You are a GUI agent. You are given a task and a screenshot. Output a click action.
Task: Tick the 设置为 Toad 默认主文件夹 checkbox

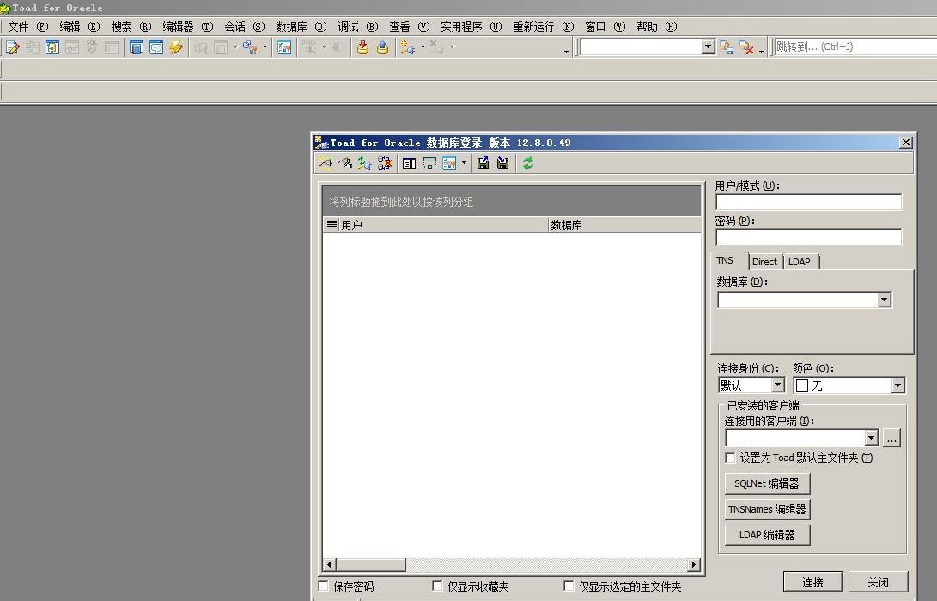point(730,458)
